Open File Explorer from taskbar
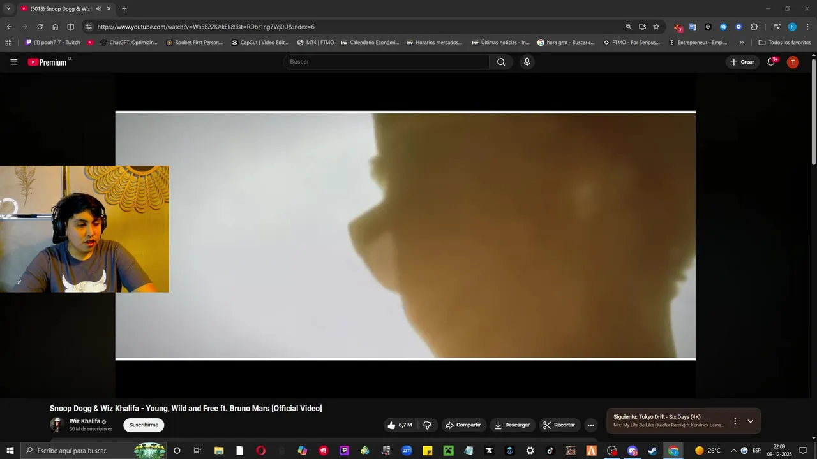817x459 pixels. tap(219, 451)
